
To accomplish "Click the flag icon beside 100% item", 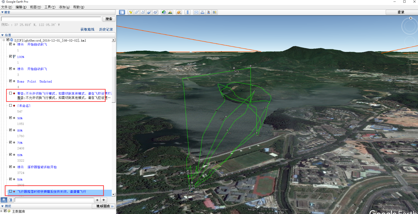I will click(x=14, y=57).
